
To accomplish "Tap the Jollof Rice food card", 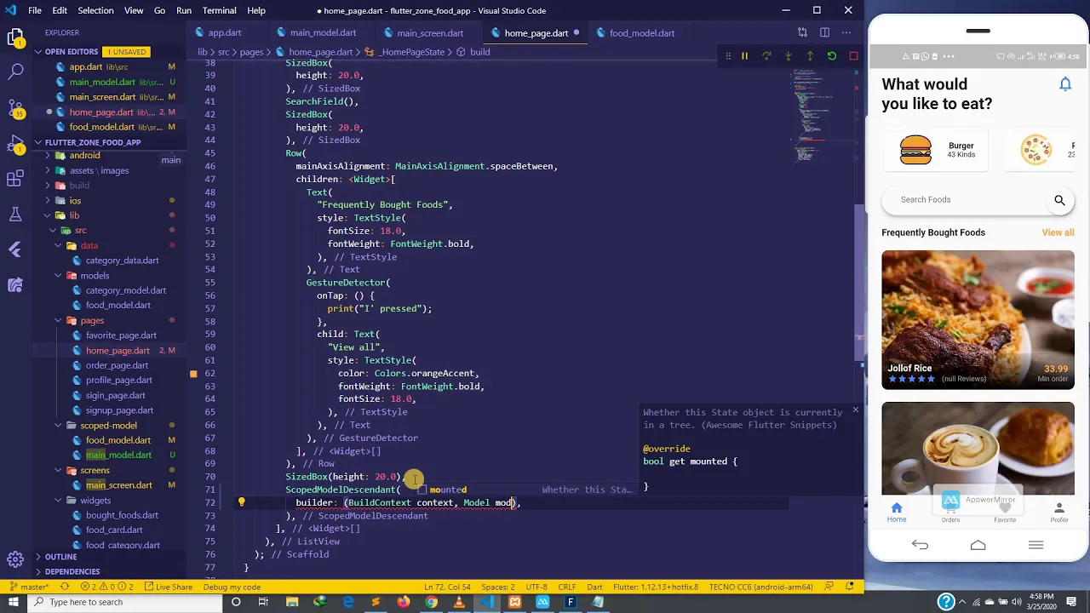I will [x=978, y=319].
